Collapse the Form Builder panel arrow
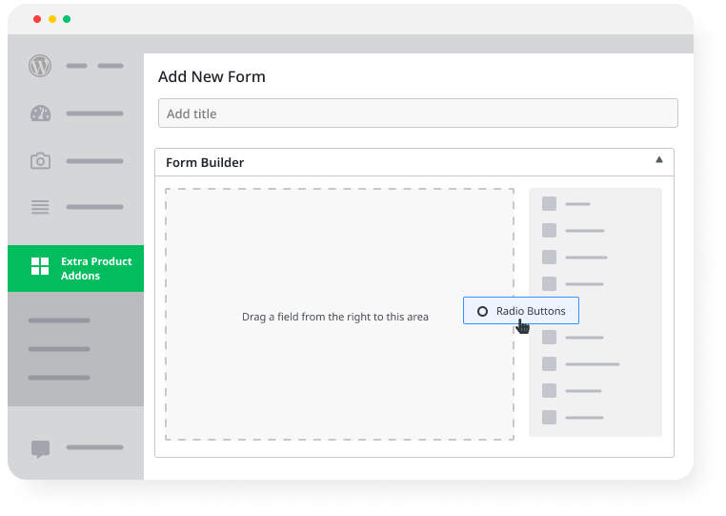This screenshot has height=516, width=726. click(x=659, y=160)
